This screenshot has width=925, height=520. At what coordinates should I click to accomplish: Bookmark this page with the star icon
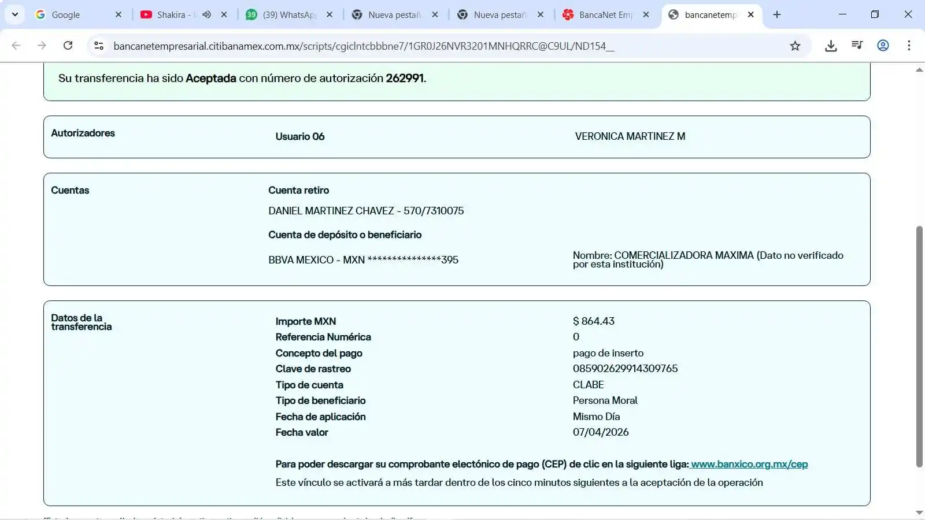[x=795, y=46]
